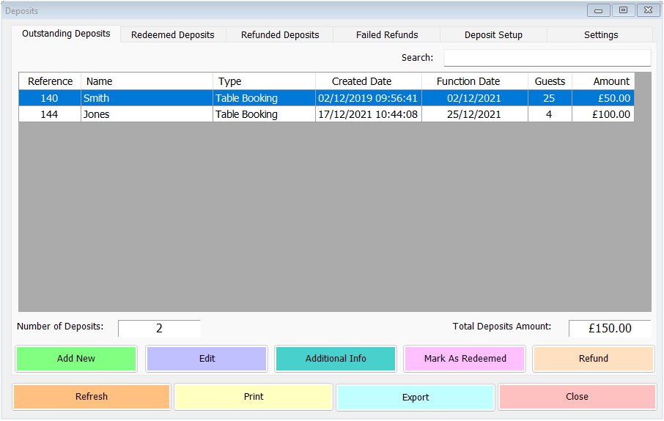664x421 pixels.
Task: Sort by the Amount column header
Action: pyautogui.click(x=603, y=81)
